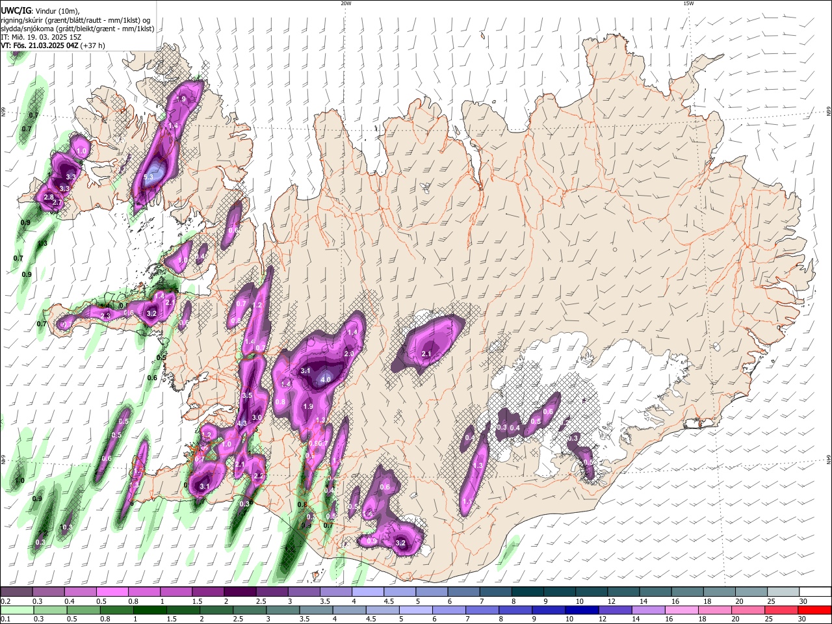This screenshot has width=832, height=624.
Task: Click the 5.3 snowfall value in the Westfjords
Action: click(x=148, y=177)
